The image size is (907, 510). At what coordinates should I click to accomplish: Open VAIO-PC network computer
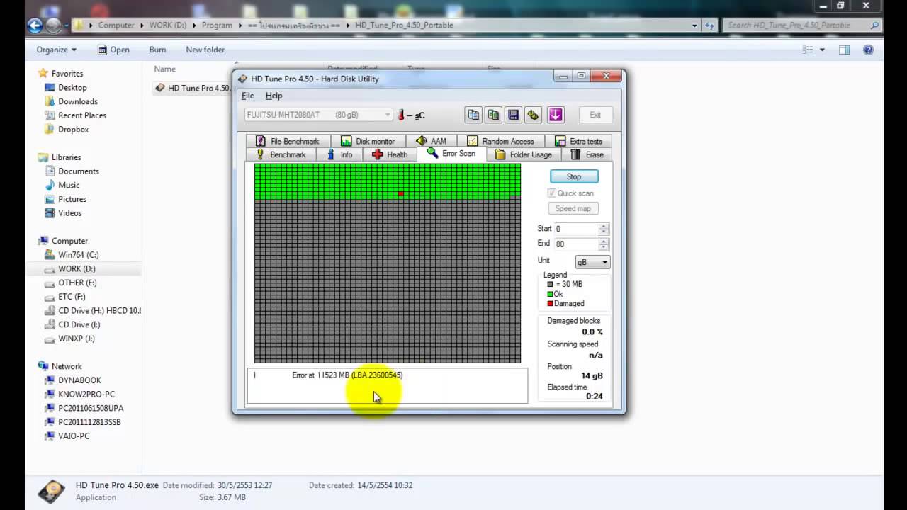click(74, 436)
